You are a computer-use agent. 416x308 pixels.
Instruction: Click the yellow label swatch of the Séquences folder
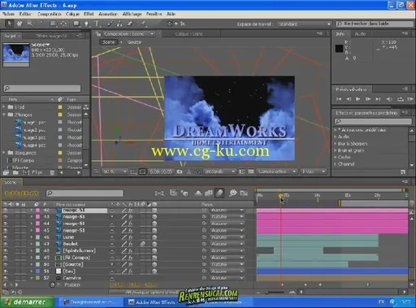click(60, 153)
